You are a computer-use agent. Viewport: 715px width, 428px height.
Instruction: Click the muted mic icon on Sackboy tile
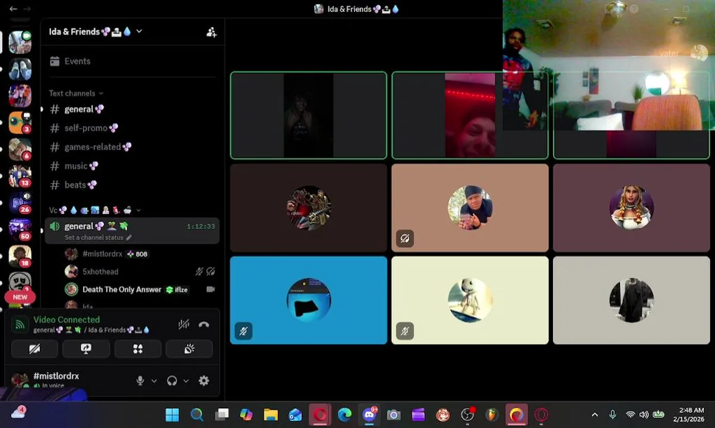coord(405,331)
